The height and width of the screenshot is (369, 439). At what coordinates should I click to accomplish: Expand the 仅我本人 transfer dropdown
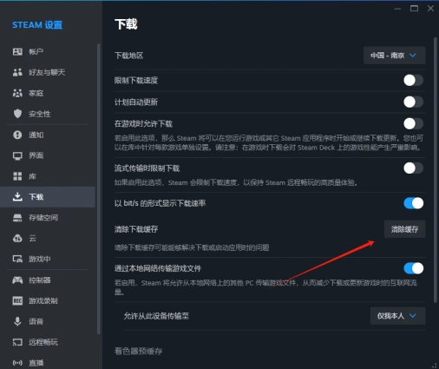(x=397, y=316)
